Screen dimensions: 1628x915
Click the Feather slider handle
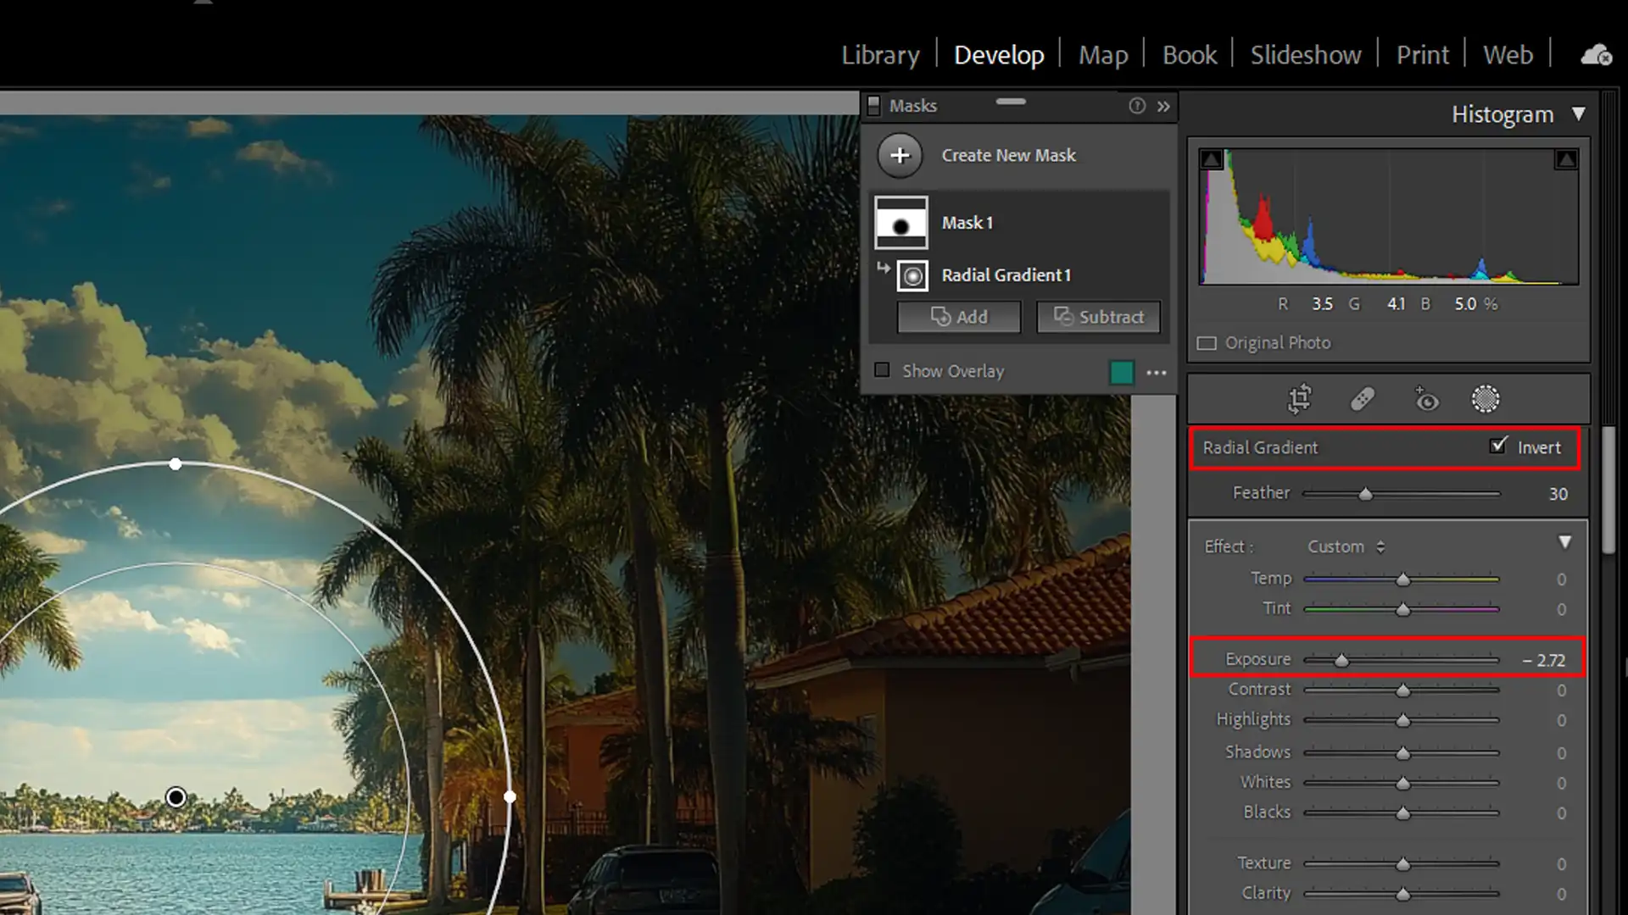coord(1365,494)
